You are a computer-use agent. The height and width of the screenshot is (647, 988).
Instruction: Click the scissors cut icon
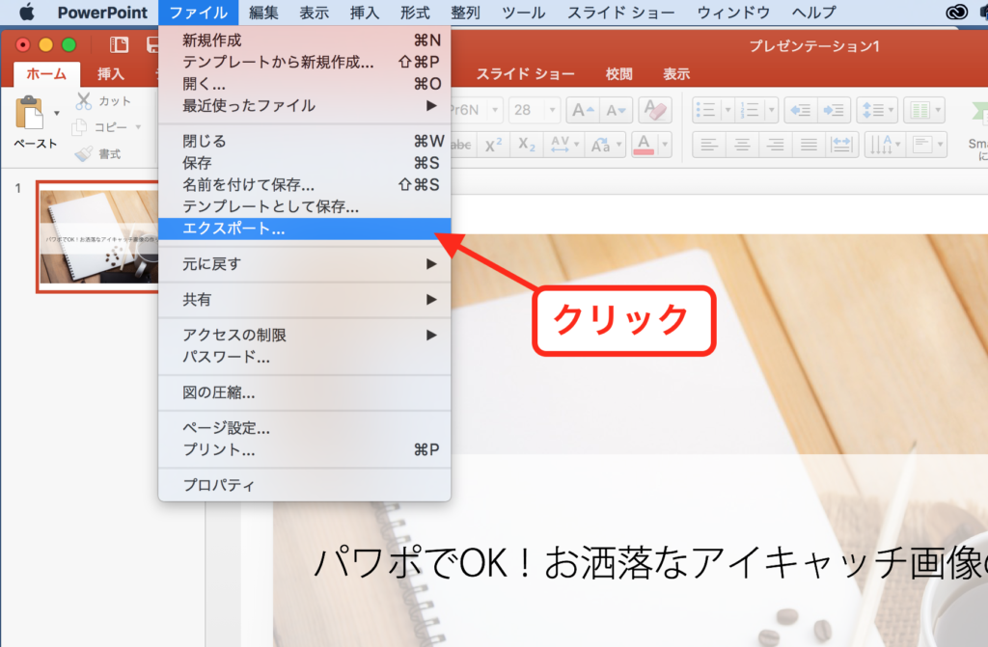click(84, 101)
